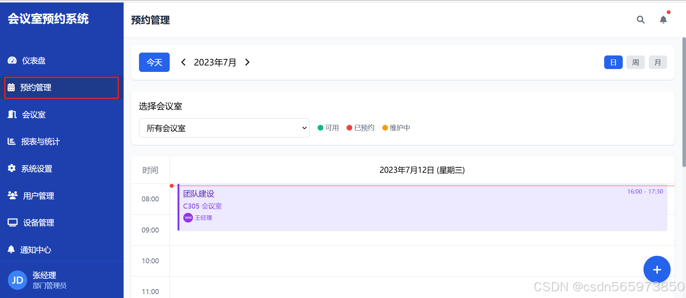Go to next month with right chevron
Screen dimensions: 686x298
point(247,62)
